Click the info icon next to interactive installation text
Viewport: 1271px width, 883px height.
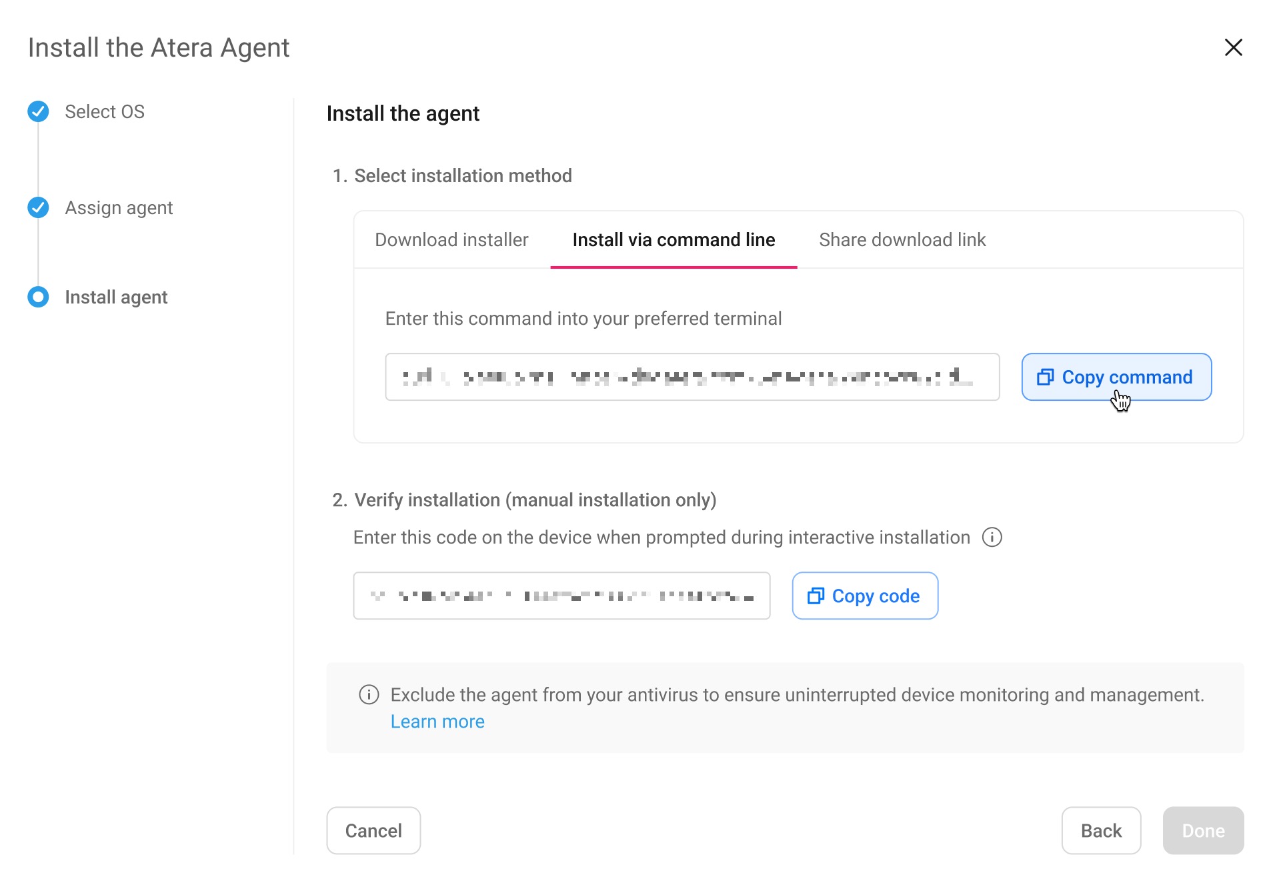tap(992, 537)
